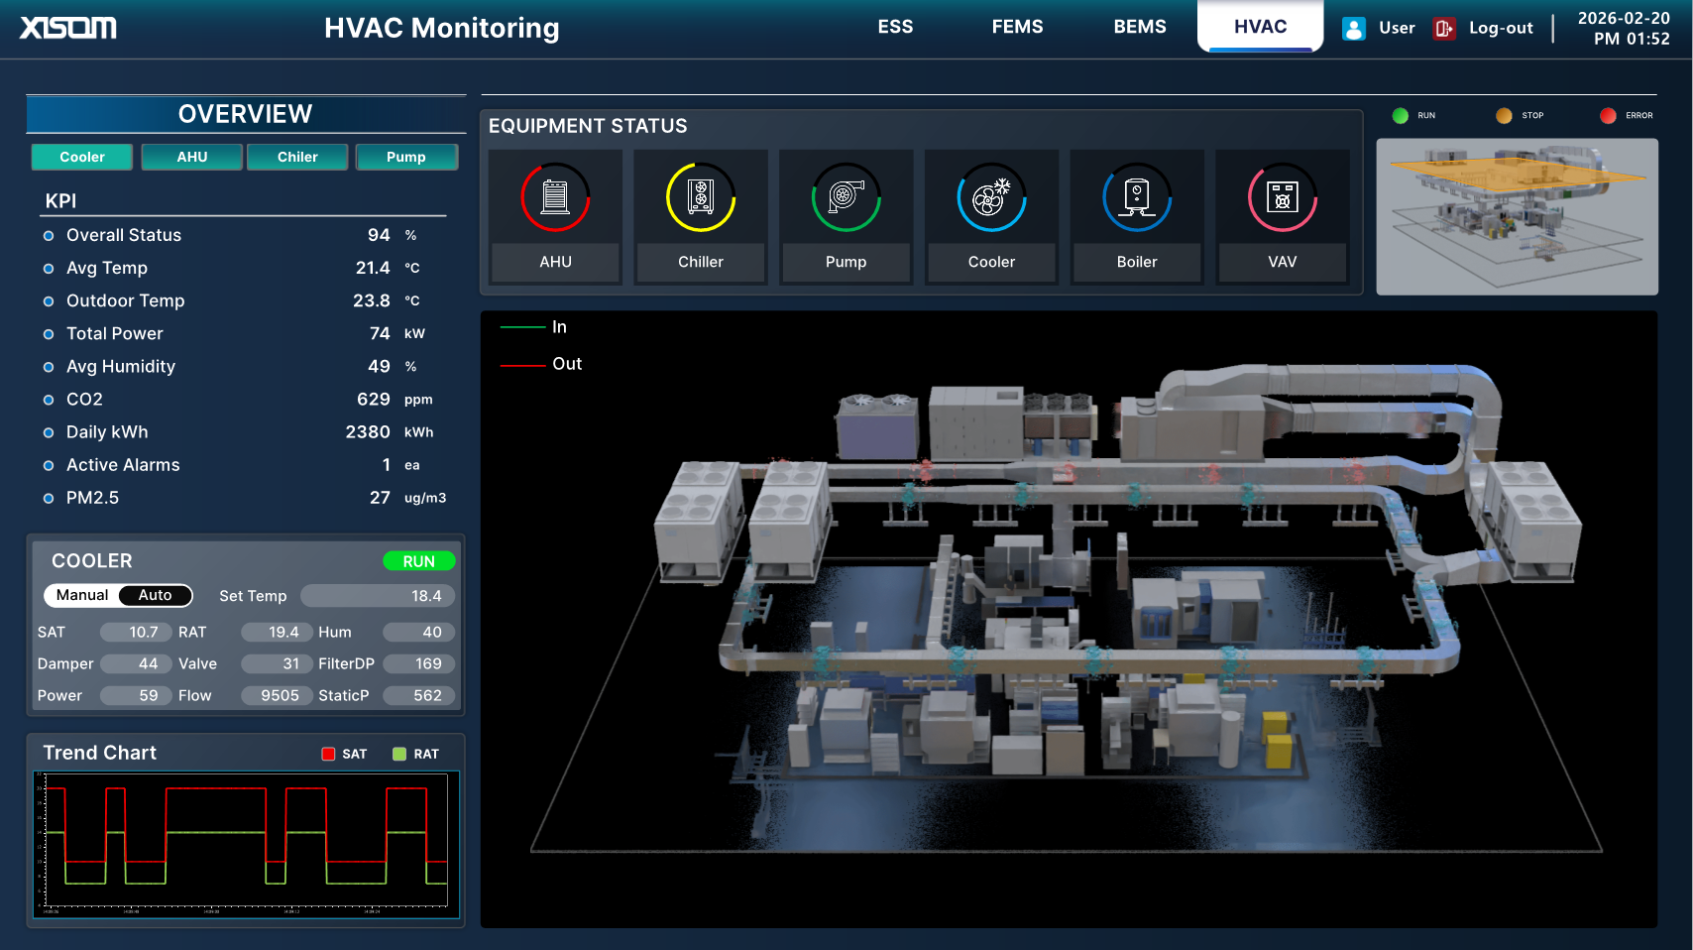The image size is (1693, 950).
Task: Select the VAV equipment status icon
Action: tap(1282, 196)
